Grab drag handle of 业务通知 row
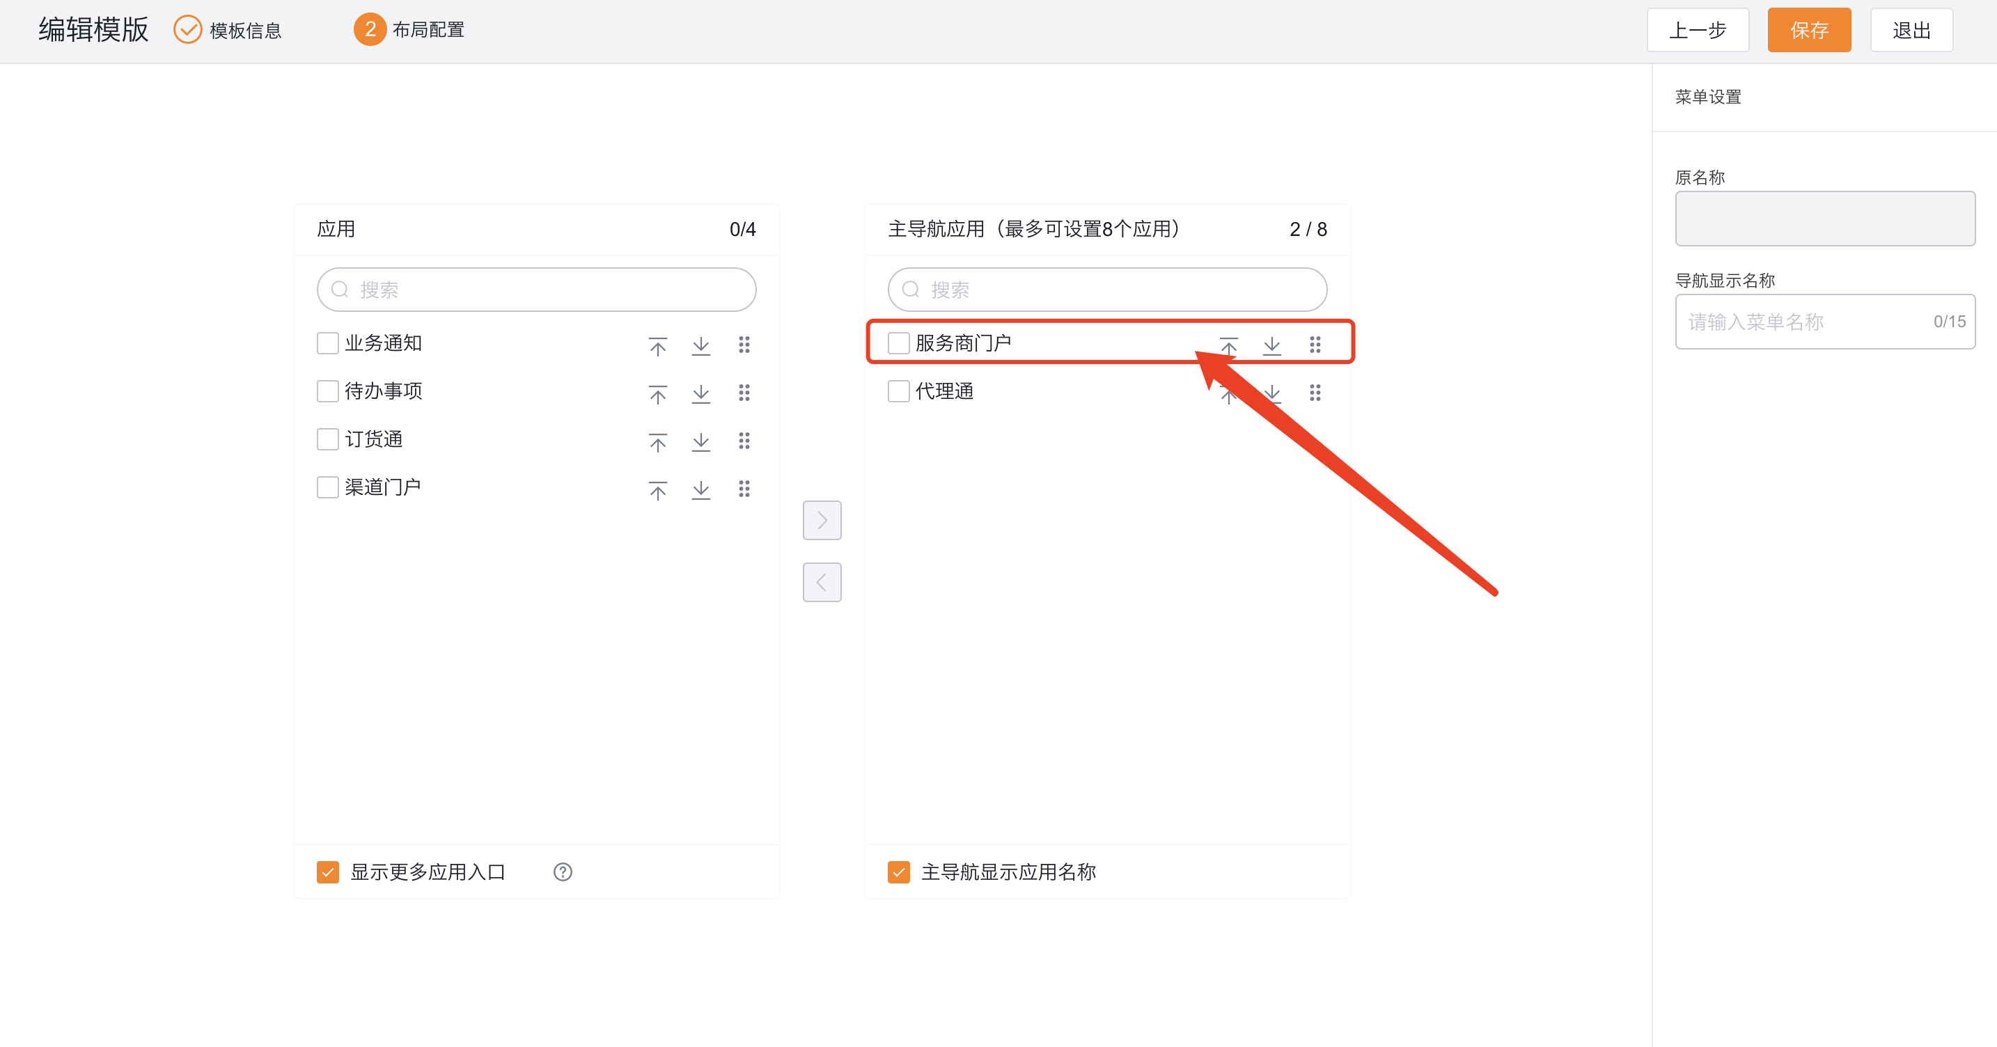 [x=744, y=345]
